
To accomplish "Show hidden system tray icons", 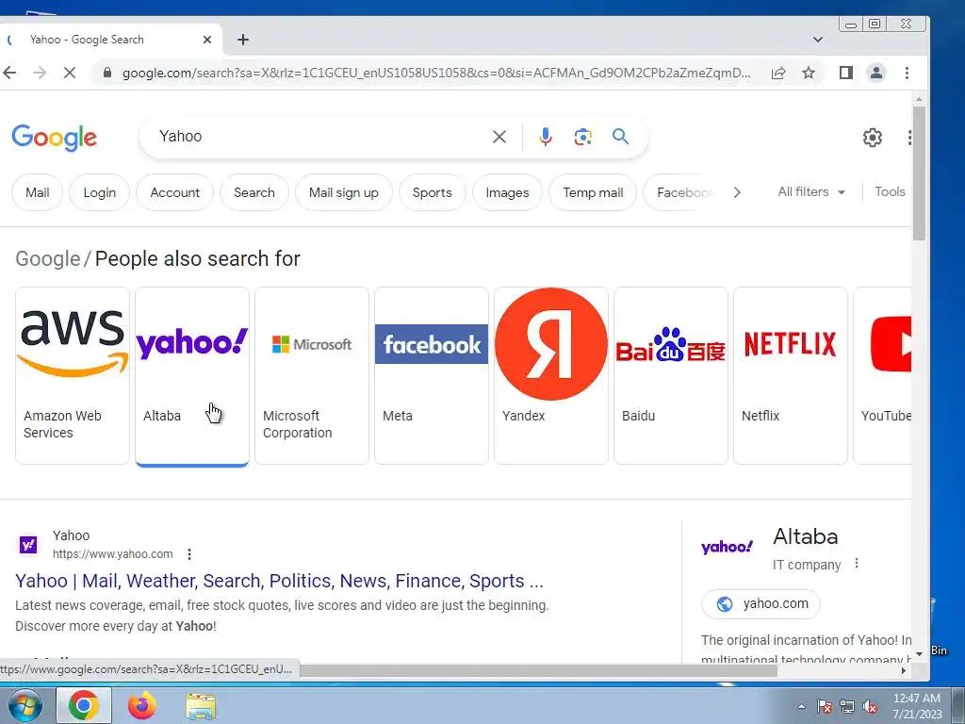I will click(x=801, y=706).
